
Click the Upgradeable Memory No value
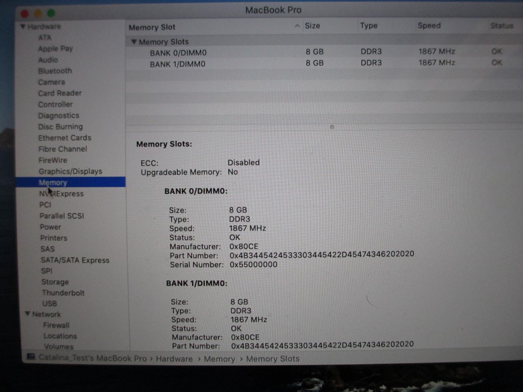(232, 172)
